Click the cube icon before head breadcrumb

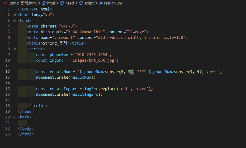click(62, 3)
